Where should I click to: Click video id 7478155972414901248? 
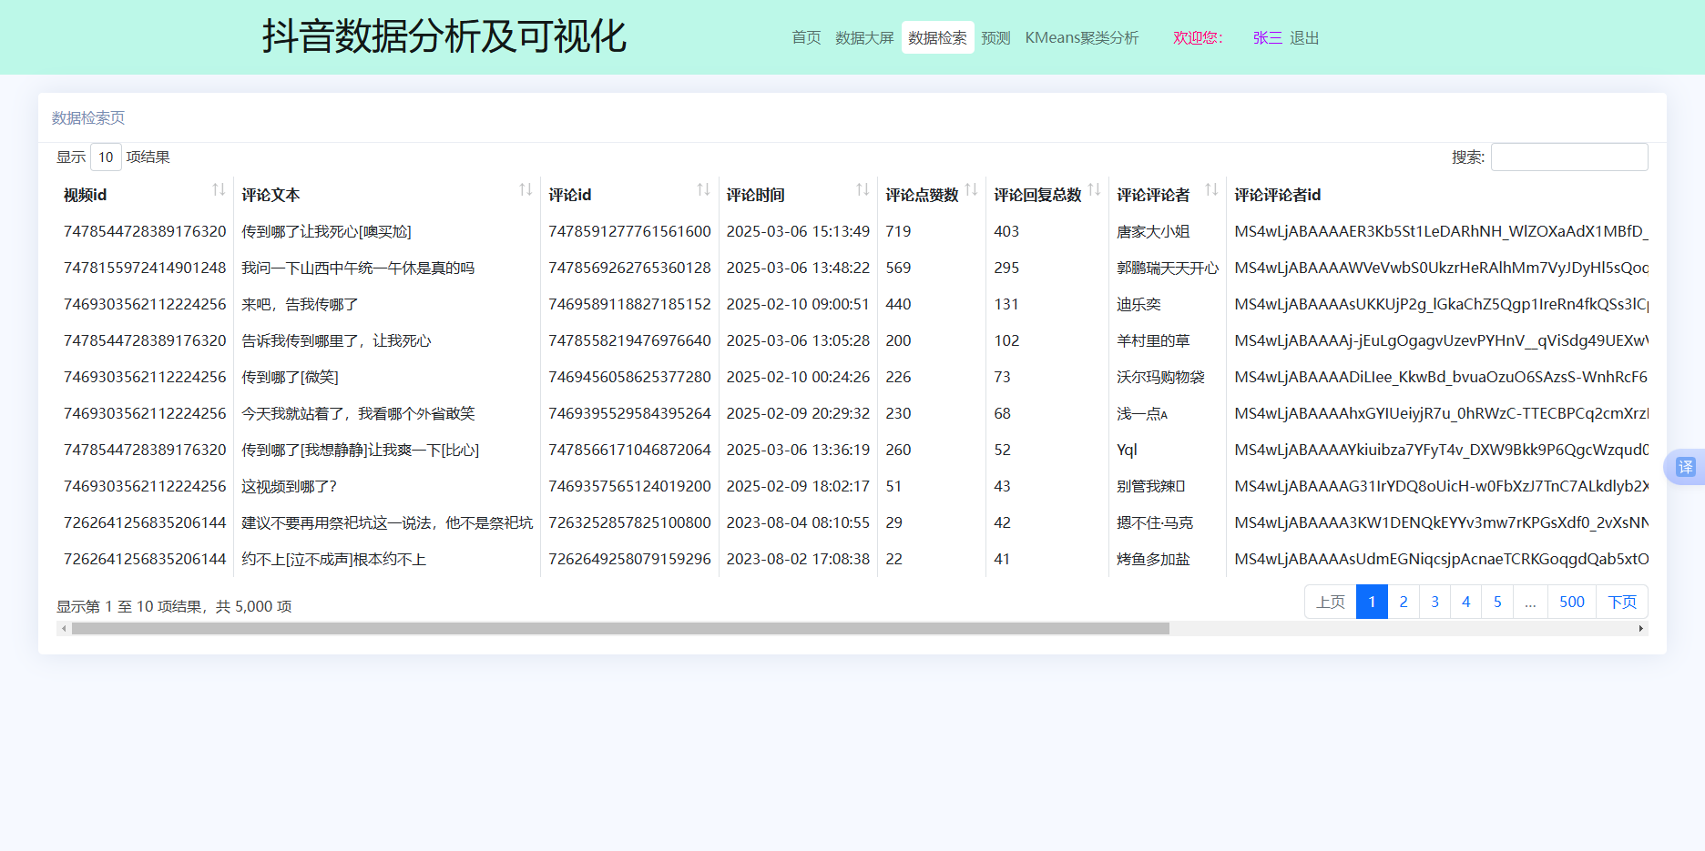pyautogui.click(x=145, y=268)
